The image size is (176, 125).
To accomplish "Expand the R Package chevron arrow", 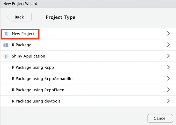I will 168,45.
